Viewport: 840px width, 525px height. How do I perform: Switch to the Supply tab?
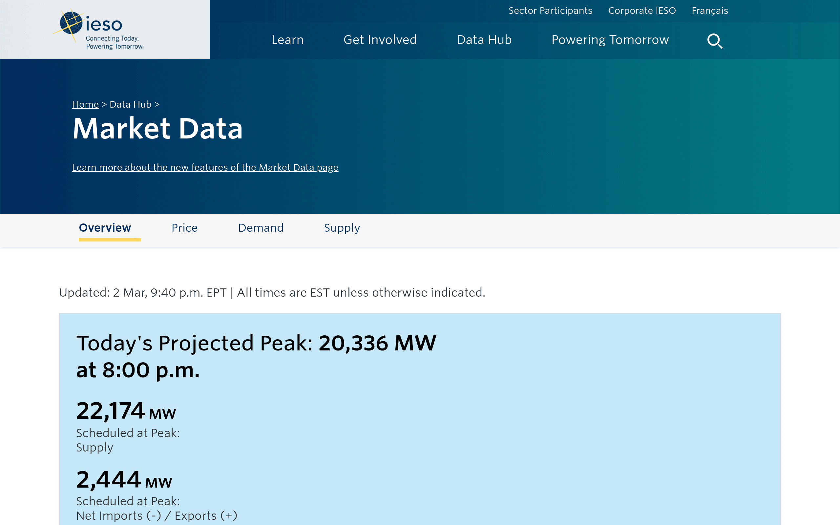tap(342, 228)
